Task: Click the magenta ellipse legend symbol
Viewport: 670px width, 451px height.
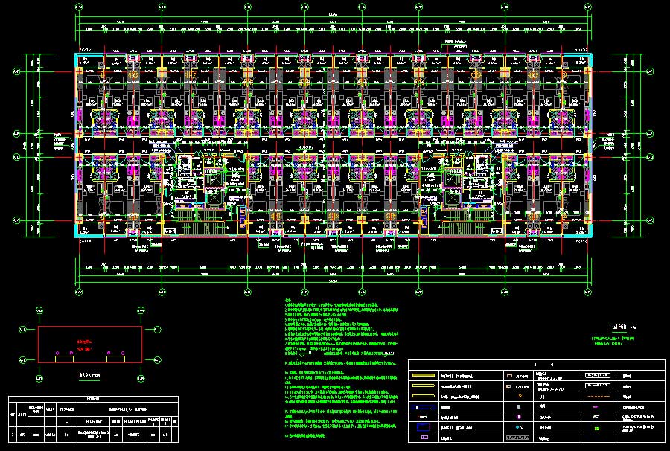Action: tap(596, 406)
